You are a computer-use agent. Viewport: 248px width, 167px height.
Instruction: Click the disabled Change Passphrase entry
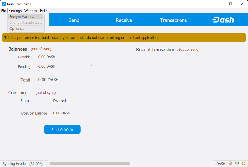click(25, 22)
